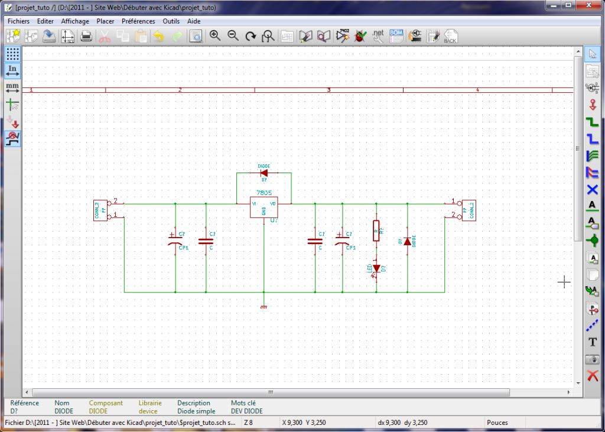Pick the Place text comment tool (T)
Screen dimensions: 605x432
592,342
